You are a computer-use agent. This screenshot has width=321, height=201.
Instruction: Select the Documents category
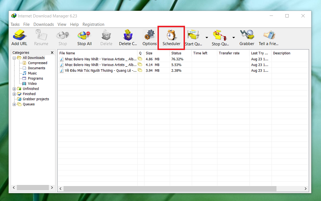[x=36, y=68]
